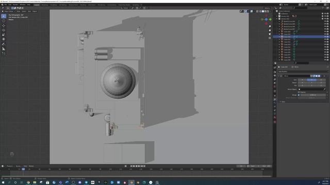Image resolution: width=330 pixels, height=185 pixels.
Task: Toggle Mirror modifier show in viewport icon
Action: click(317, 76)
